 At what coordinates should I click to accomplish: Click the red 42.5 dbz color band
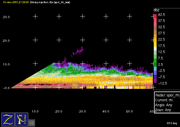point(155,15)
